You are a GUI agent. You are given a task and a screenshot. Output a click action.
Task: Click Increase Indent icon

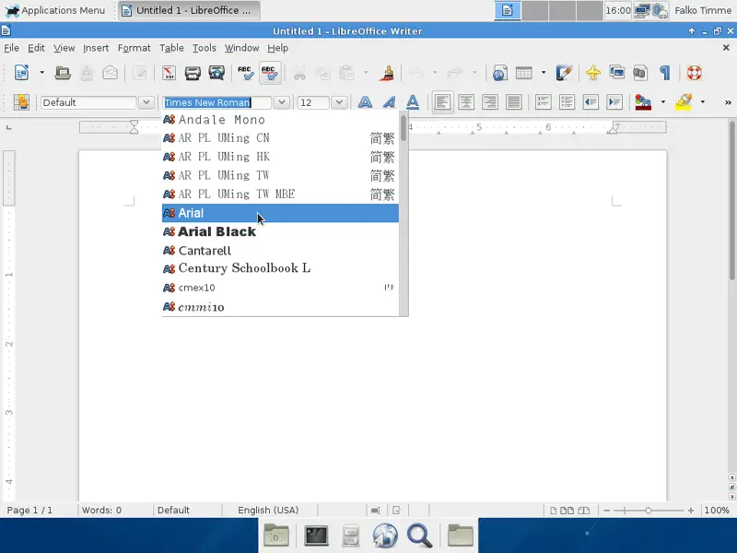tap(614, 102)
